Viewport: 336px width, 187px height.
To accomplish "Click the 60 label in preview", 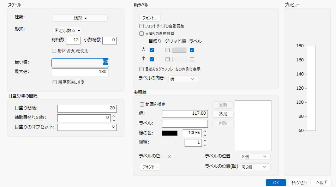I will (301, 131).
